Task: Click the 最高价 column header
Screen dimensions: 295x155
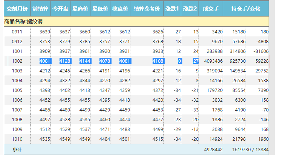Action: 80,9
